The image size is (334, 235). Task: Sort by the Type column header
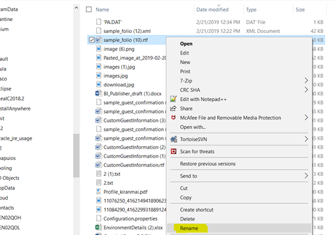[251, 10]
